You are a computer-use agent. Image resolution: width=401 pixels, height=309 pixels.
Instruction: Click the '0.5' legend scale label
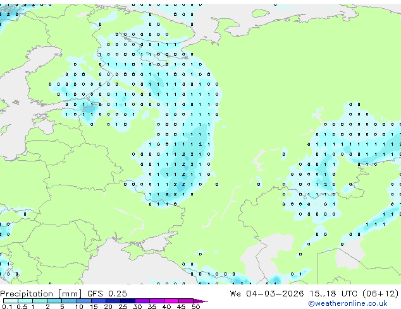click(x=22, y=306)
